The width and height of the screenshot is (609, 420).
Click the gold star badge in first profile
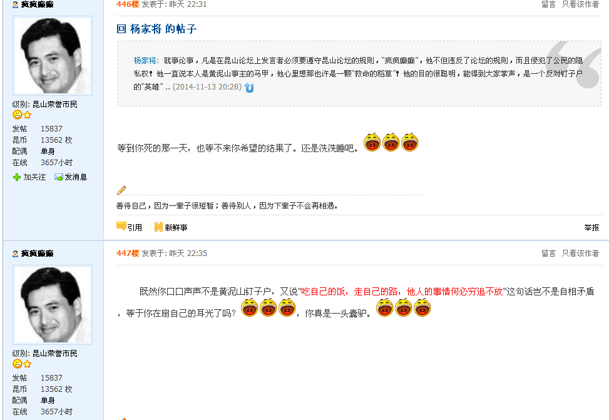27,115
